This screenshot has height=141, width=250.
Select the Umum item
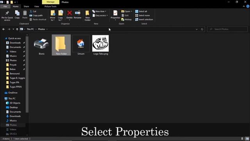81,45
